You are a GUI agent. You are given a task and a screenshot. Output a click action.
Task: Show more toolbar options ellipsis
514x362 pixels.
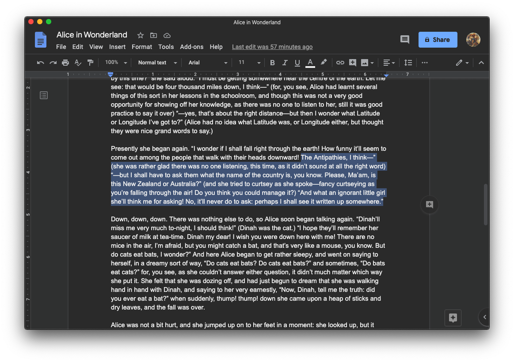(425, 63)
